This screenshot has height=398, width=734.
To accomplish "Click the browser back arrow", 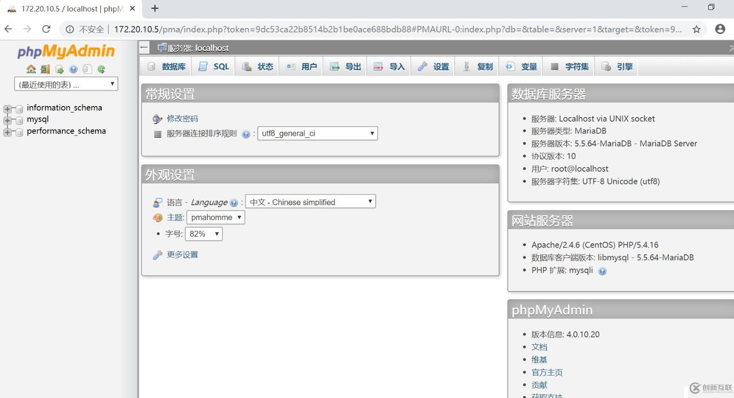I will pyautogui.click(x=8, y=29).
